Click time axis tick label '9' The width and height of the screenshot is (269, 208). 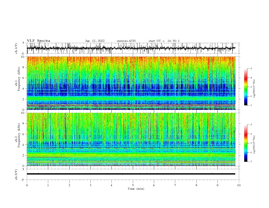[217, 185]
